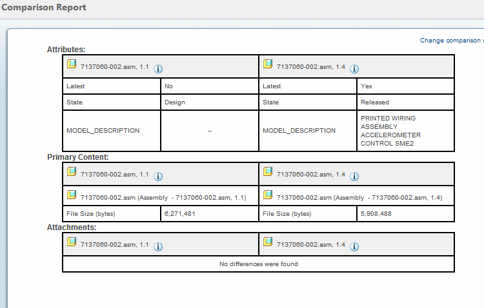The height and width of the screenshot is (308, 484).
Task: Select '7137060-002.asm, 1.4' text in Attachments header
Action: [311, 245]
